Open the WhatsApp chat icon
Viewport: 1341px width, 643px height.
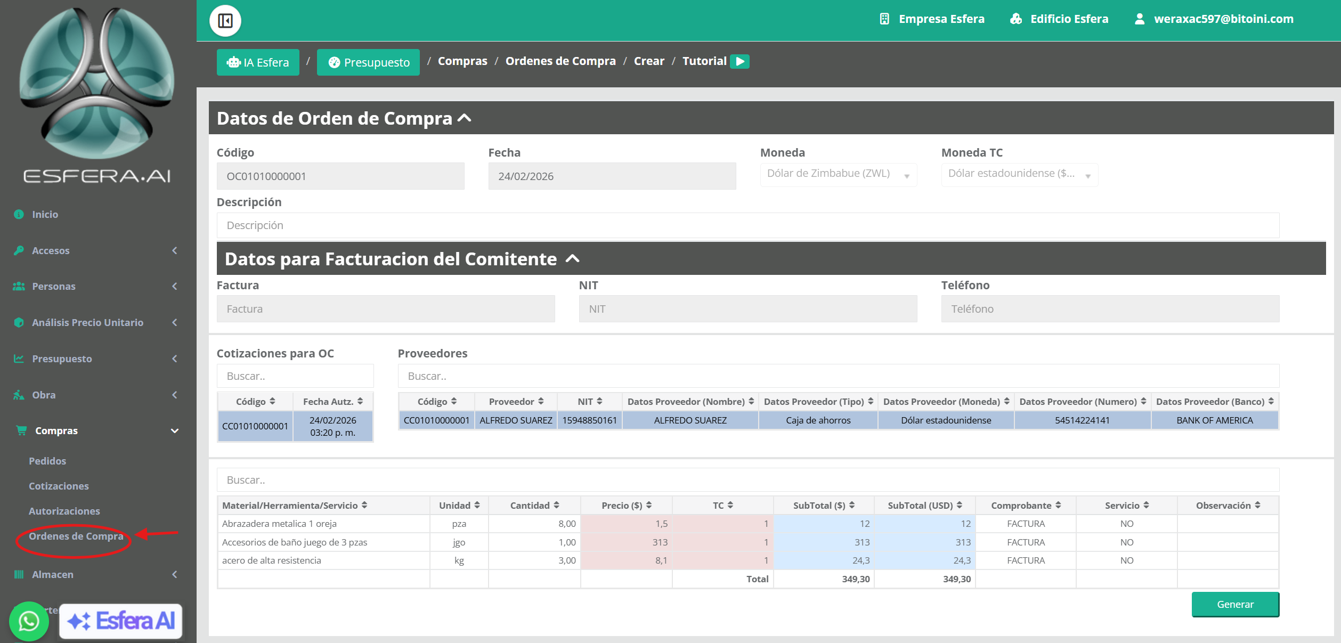(29, 621)
